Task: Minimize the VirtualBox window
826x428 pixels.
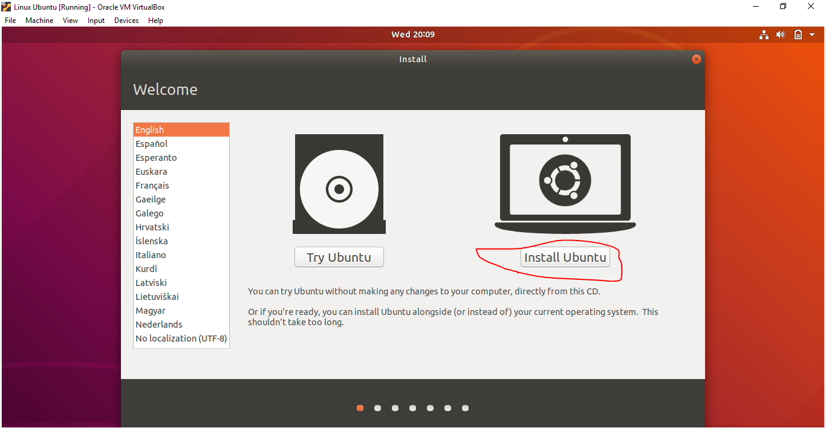Action: 756,7
